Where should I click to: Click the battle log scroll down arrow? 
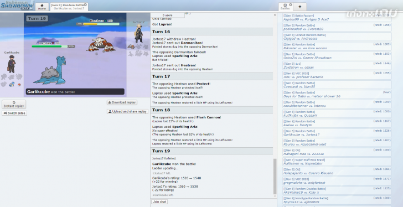pyautogui.click(x=275, y=196)
